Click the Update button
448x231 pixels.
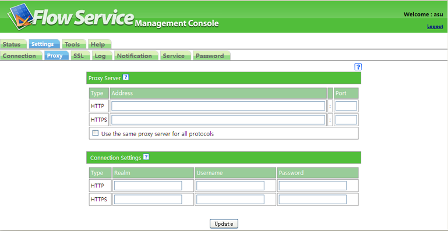[224, 223]
